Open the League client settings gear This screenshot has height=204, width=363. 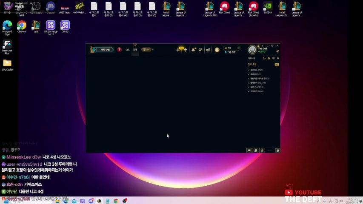273,45
